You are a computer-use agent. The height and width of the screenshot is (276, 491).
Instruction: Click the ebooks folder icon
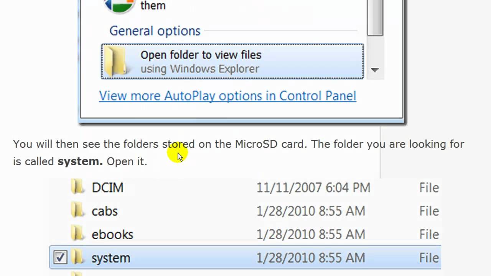[78, 234]
